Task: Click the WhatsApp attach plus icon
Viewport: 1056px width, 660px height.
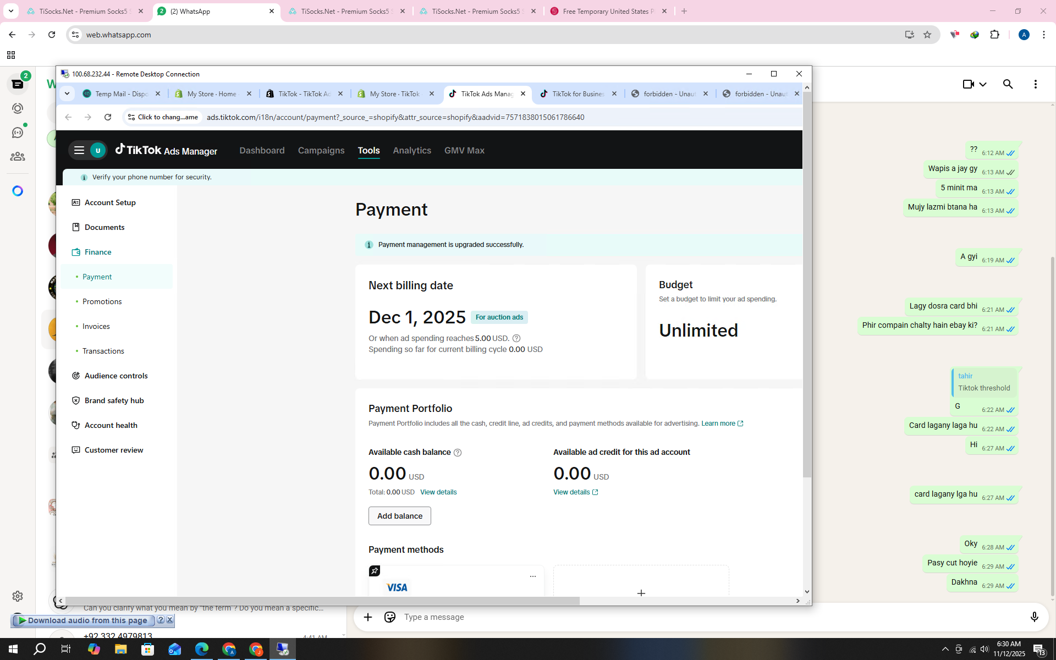Action: [368, 617]
